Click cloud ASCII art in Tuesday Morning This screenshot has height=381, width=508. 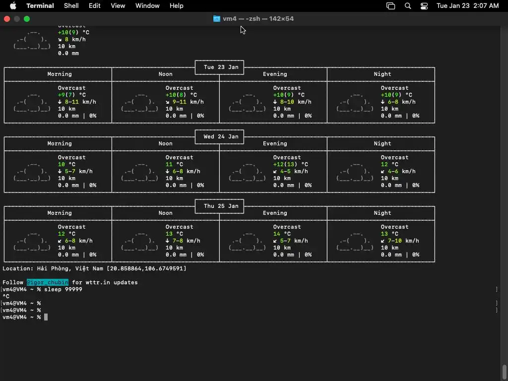click(x=32, y=102)
